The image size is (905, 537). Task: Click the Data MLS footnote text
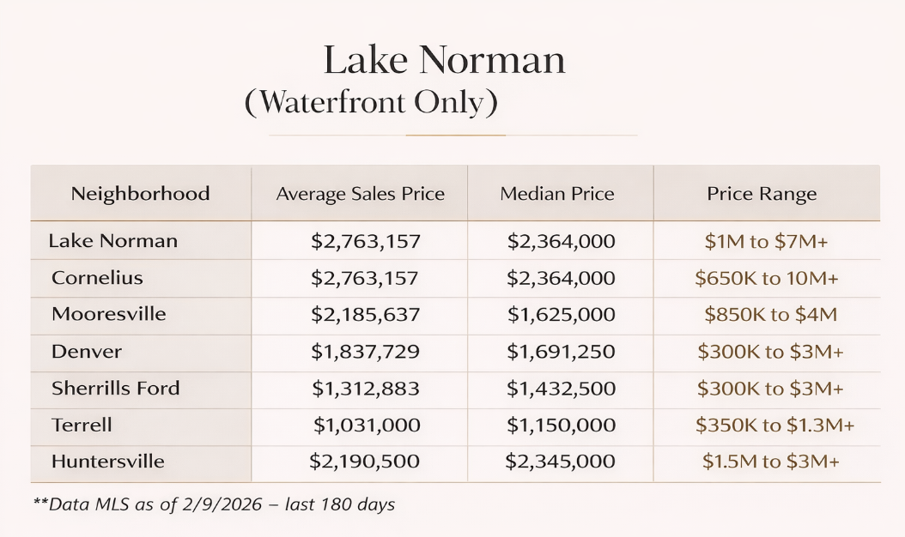(214, 504)
